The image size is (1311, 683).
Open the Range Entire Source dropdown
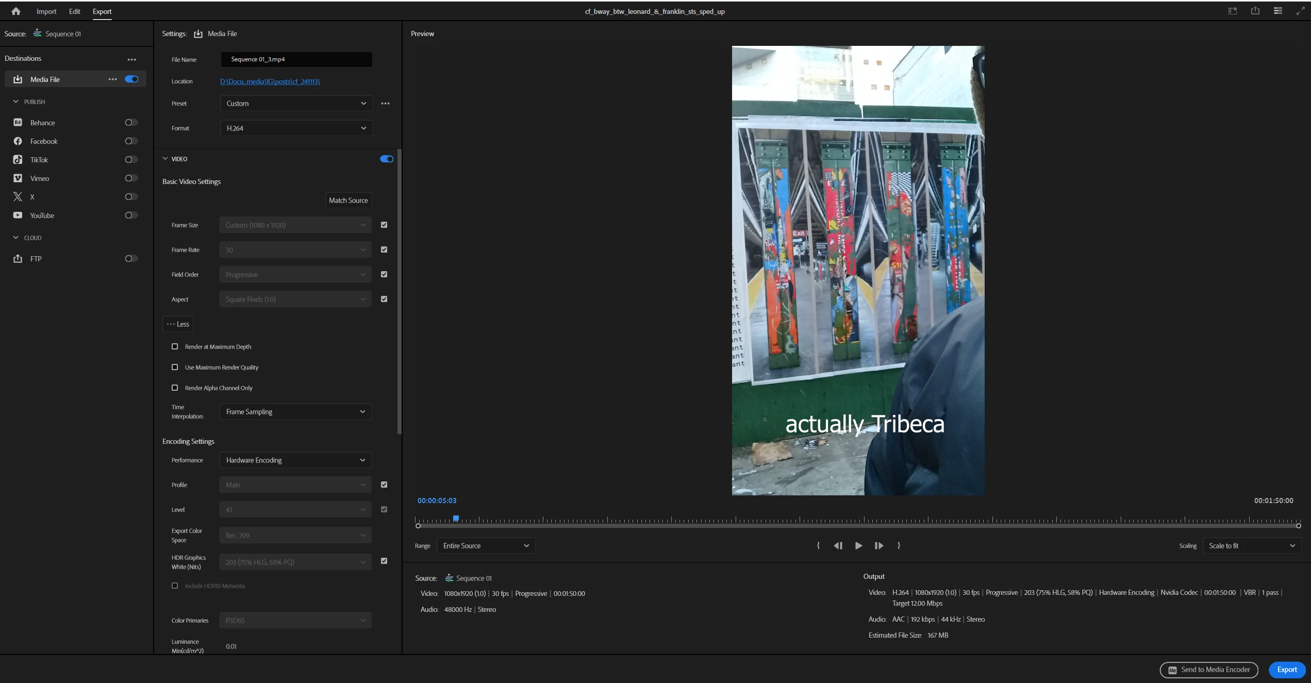(486, 545)
